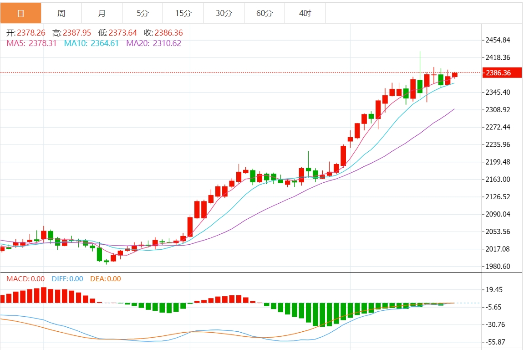
Task: Click the 2235.96 price axis label
Action: click(x=498, y=144)
